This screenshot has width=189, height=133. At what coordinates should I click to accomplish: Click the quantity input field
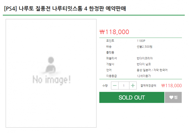pos(124,86)
